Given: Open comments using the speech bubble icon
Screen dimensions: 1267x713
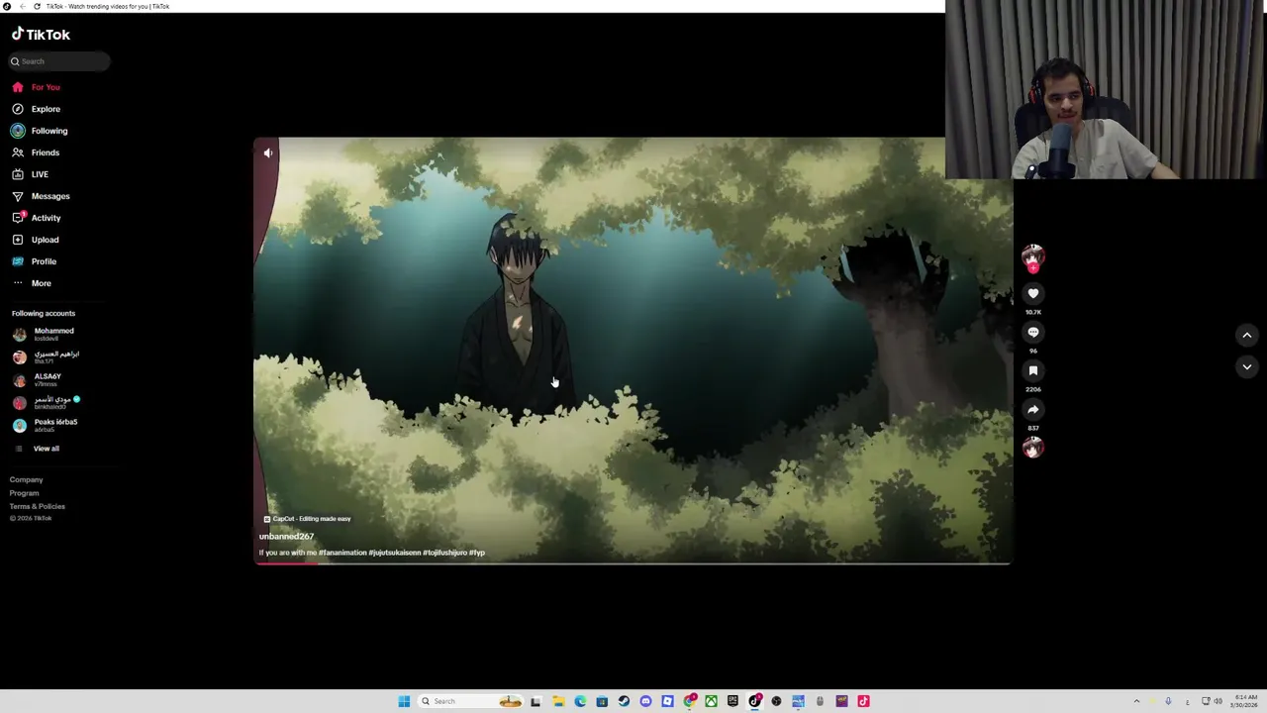Looking at the screenshot, I should 1032,332.
